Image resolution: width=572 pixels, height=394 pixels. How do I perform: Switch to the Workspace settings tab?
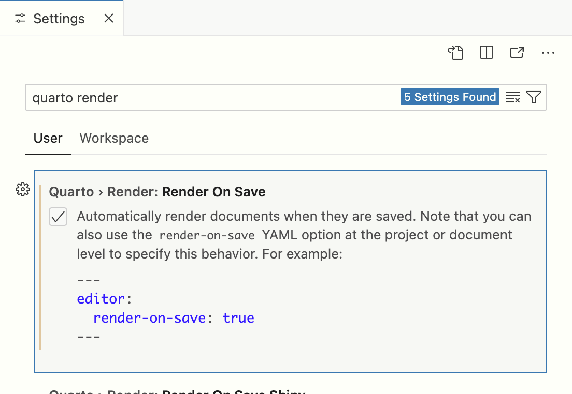coord(113,138)
